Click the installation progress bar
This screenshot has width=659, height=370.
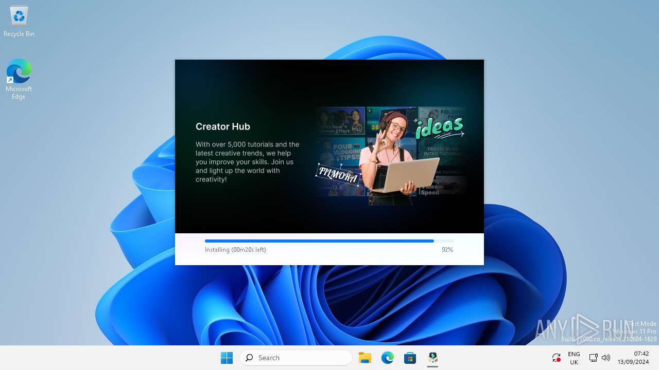click(329, 240)
